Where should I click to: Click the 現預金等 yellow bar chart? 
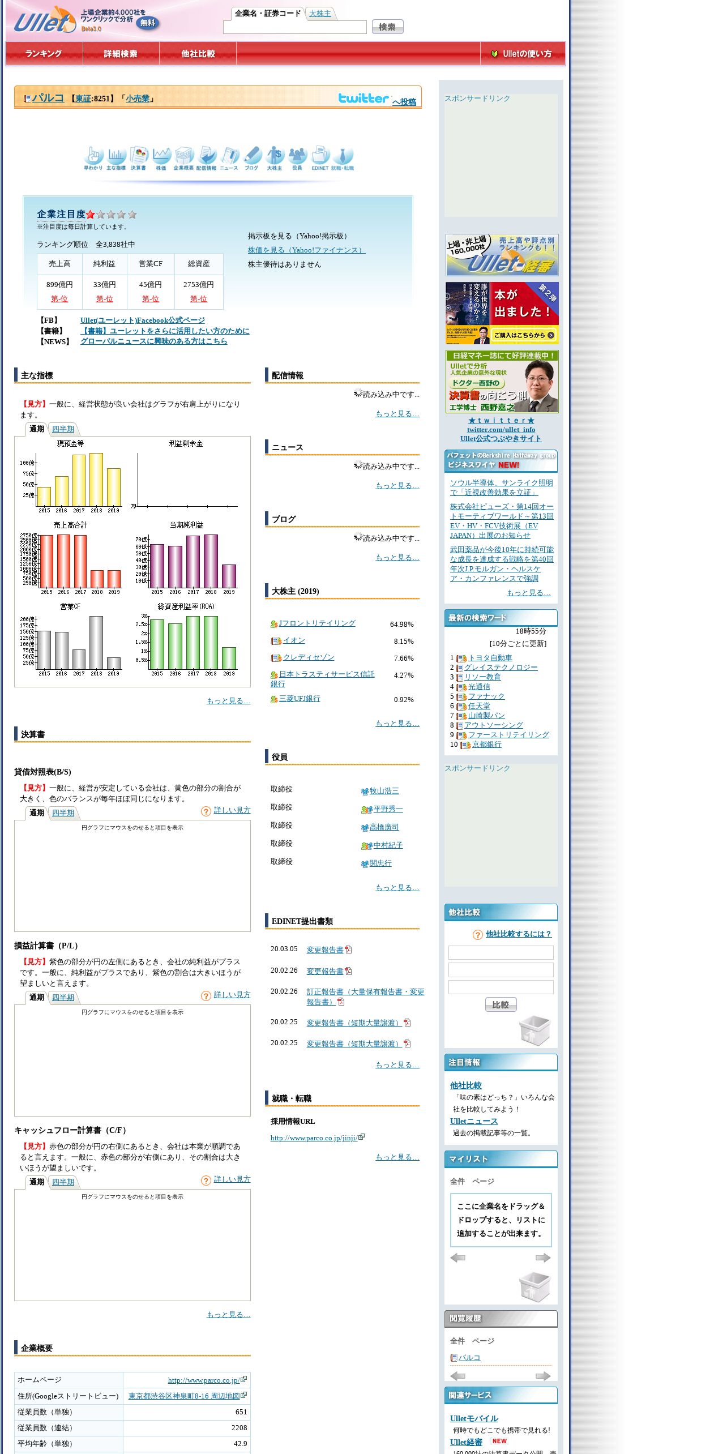coord(71,476)
